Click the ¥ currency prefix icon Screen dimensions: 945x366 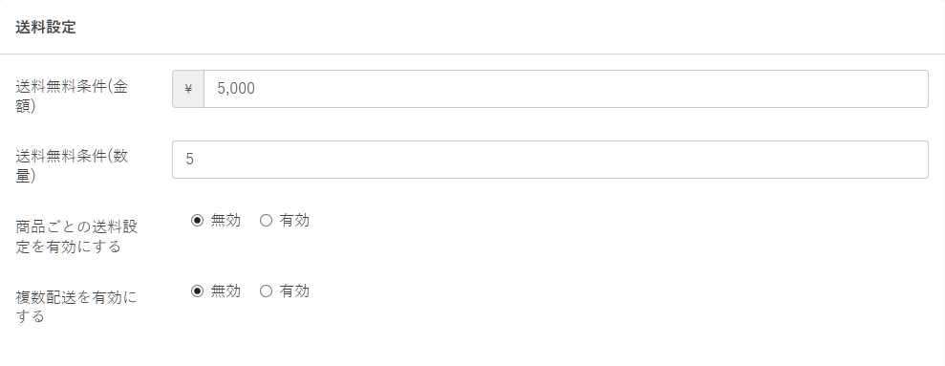coord(188,89)
